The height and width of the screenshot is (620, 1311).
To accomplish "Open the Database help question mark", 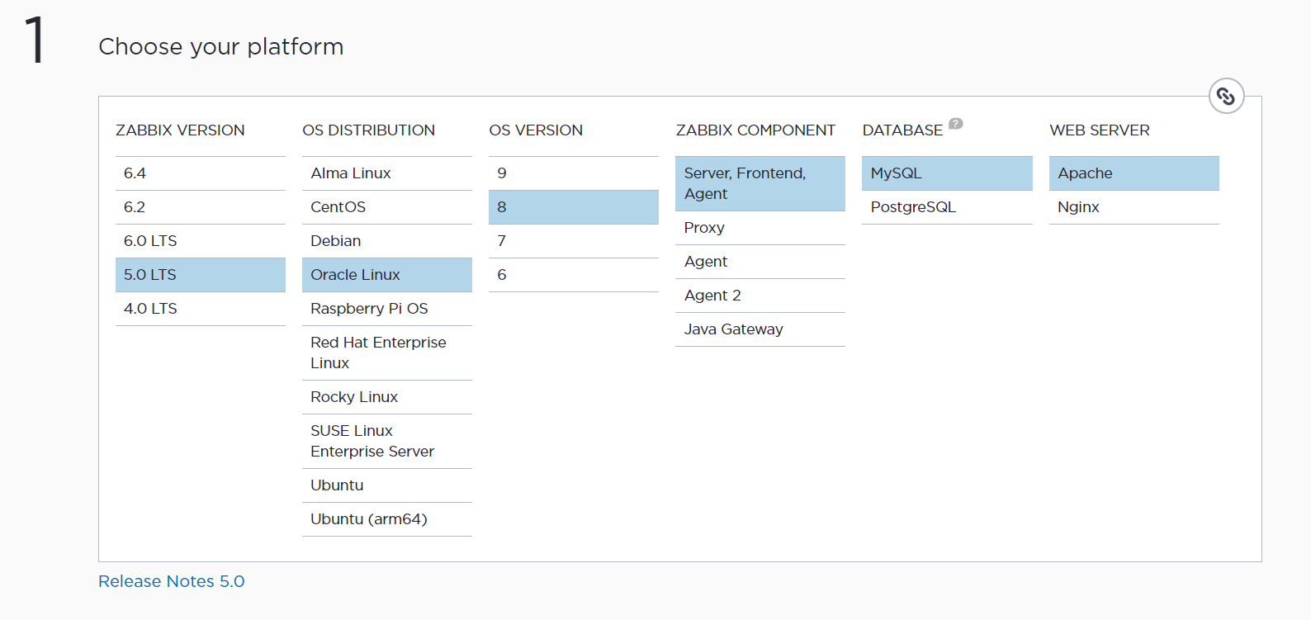I will pos(955,124).
